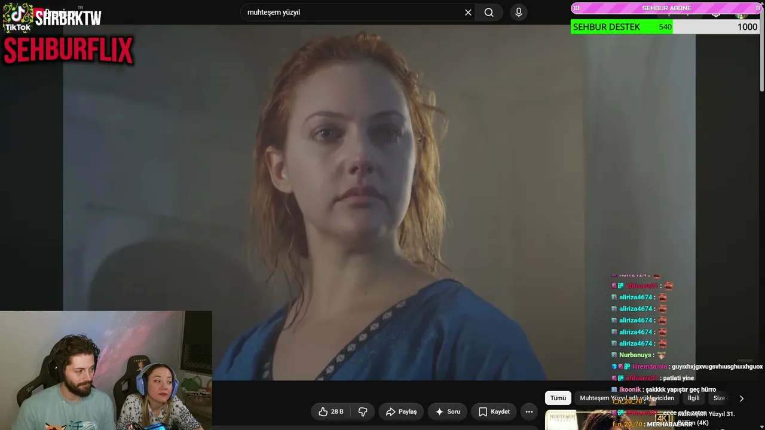Dislike the video with the thumbs-down icon
The height and width of the screenshot is (430, 765).
(x=363, y=411)
